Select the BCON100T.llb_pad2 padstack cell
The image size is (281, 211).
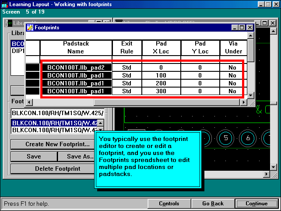click(x=76, y=68)
